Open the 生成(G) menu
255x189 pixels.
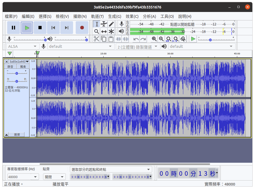coord(115,16)
